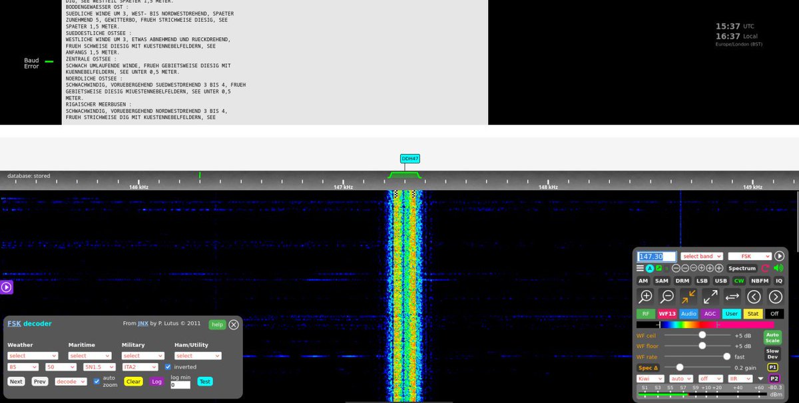Zoom in with the magnifier plus icon
The image size is (799, 403).
(x=645, y=297)
